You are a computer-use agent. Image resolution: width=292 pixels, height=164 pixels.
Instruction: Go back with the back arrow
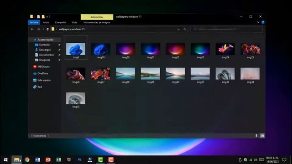tap(32, 29)
